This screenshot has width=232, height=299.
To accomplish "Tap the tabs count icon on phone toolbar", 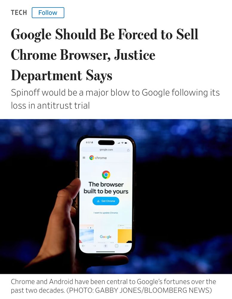I will [116, 246].
